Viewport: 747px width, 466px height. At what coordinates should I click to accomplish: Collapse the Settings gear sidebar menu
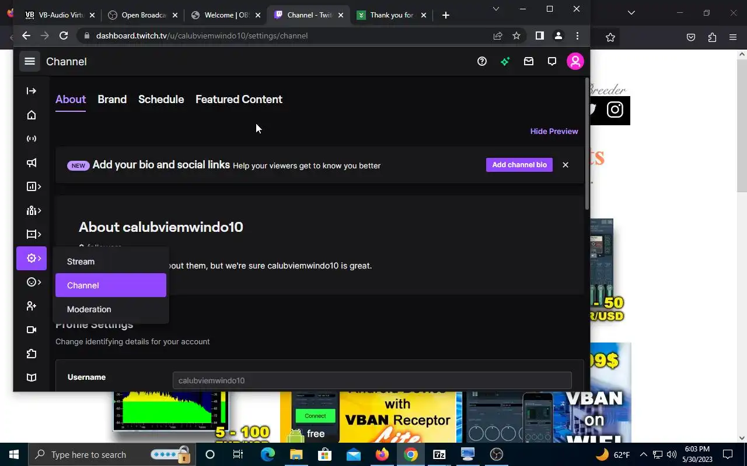coord(32,258)
